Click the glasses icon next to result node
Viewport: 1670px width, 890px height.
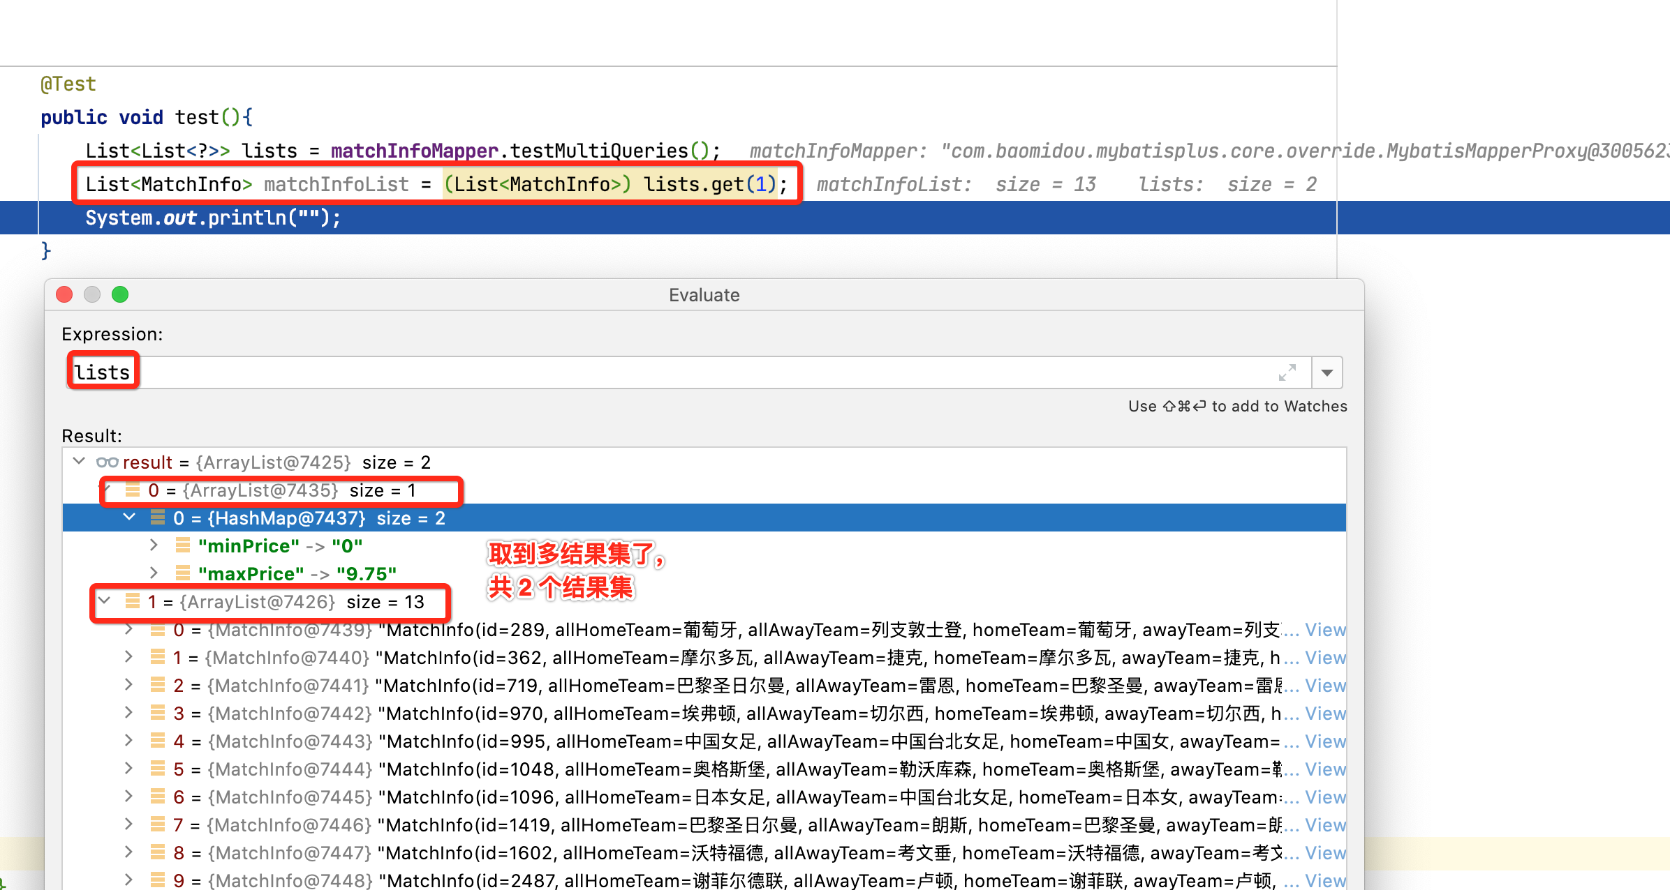107,462
